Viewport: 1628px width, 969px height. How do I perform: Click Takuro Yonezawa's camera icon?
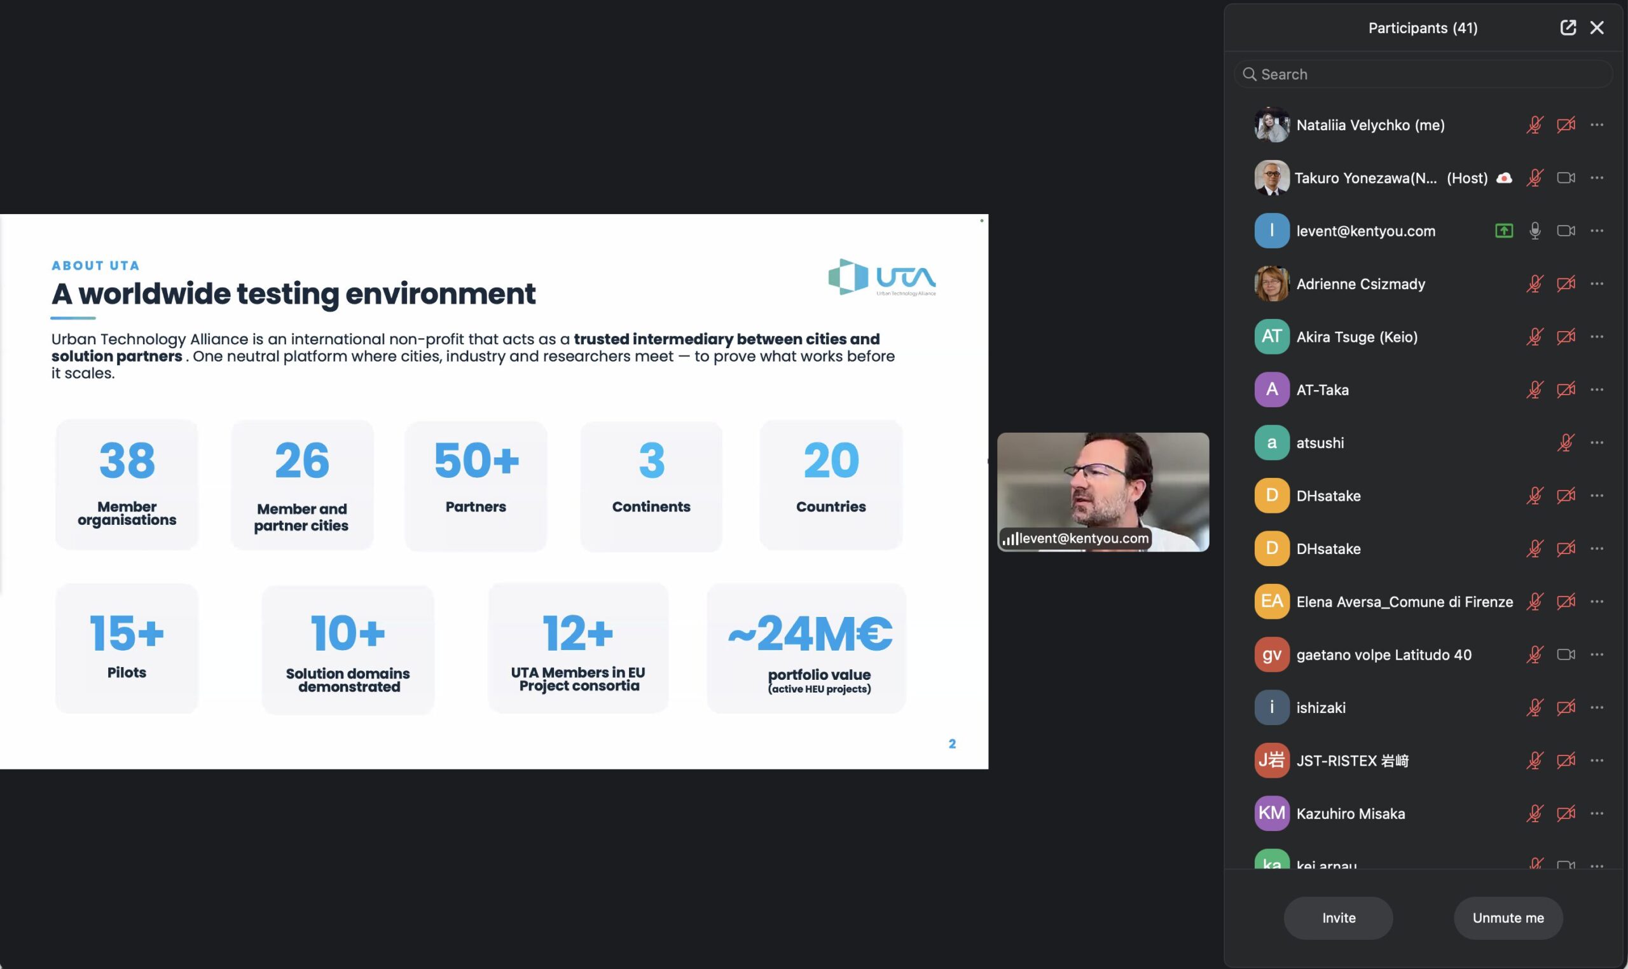(x=1566, y=178)
